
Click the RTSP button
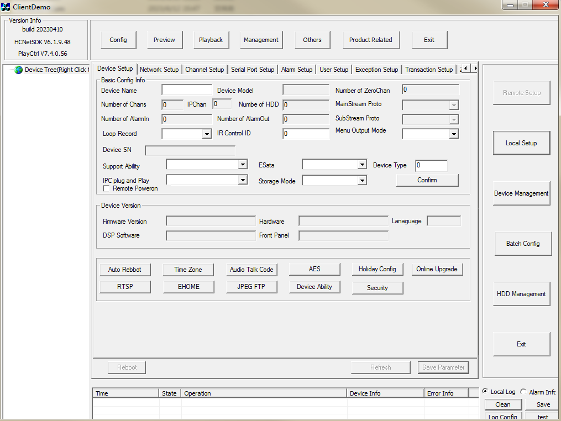125,286
